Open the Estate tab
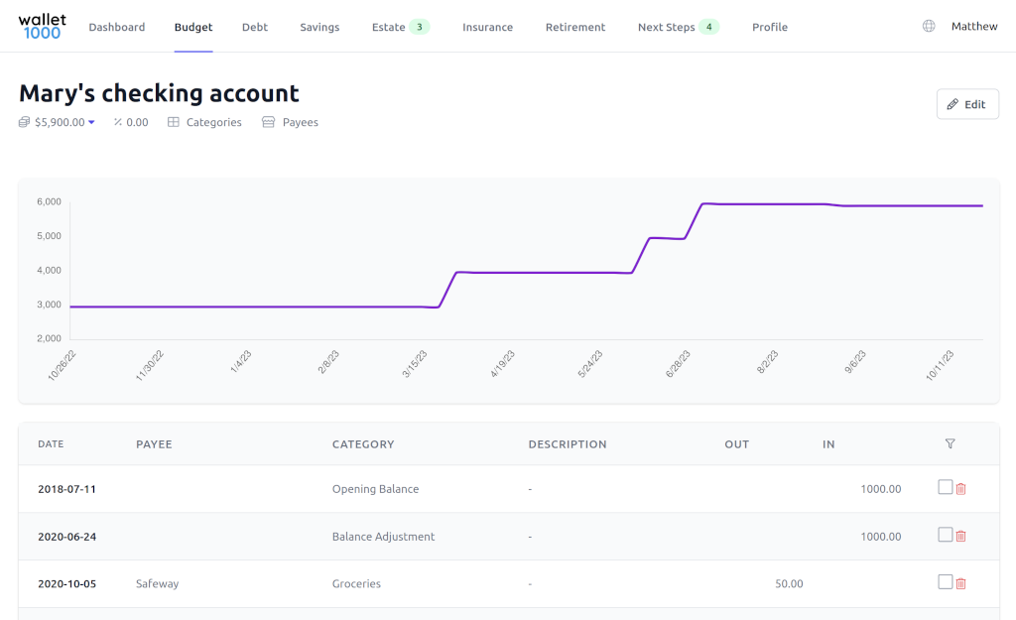Viewport: 1016px width, 620px height. coord(388,27)
